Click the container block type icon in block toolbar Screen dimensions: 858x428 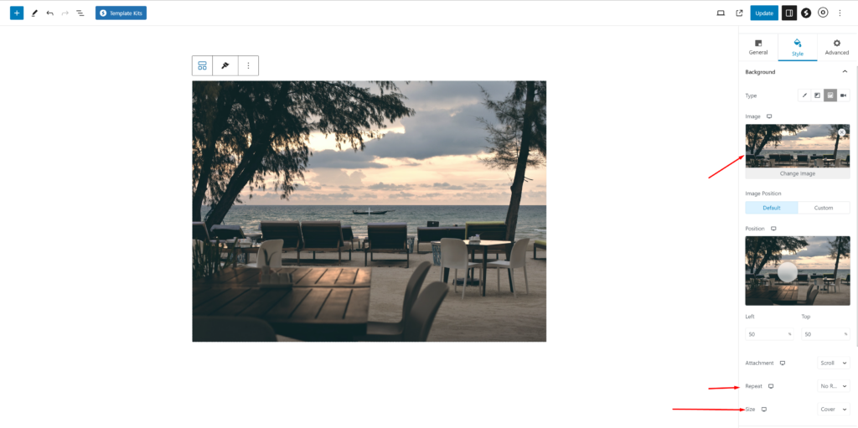click(203, 65)
